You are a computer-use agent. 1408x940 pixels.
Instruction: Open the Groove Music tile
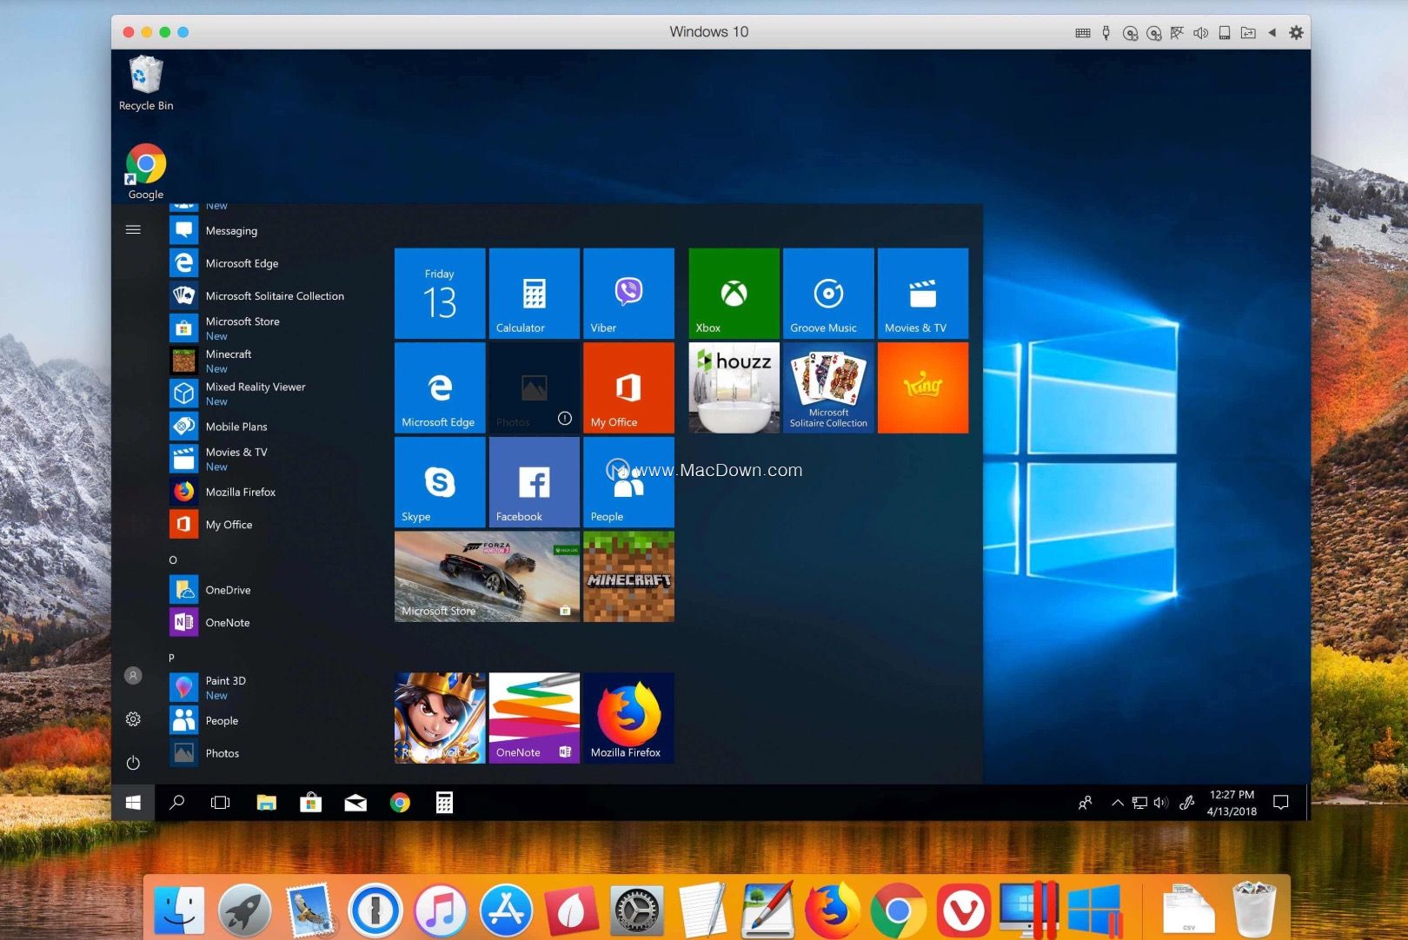[828, 293]
